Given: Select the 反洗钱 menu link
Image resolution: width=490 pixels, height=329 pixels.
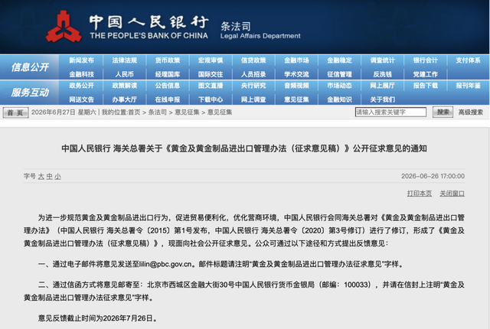Looking at the screenshot, I should pyautogui.click(x=383, y=74).
